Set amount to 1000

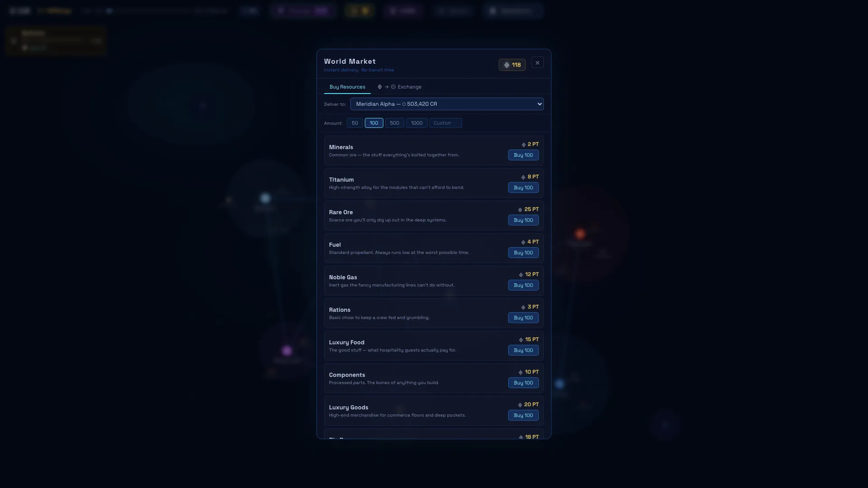point(417,123)
